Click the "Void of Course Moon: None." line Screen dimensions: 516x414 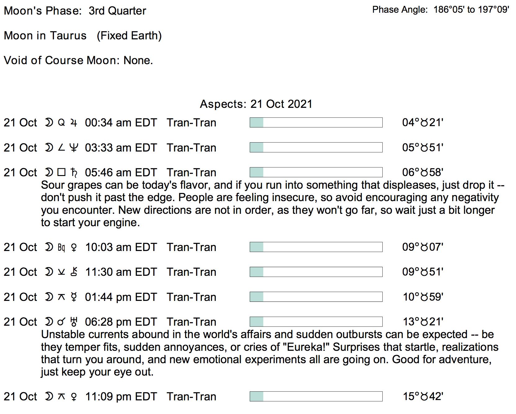click(x=78, y=60)
